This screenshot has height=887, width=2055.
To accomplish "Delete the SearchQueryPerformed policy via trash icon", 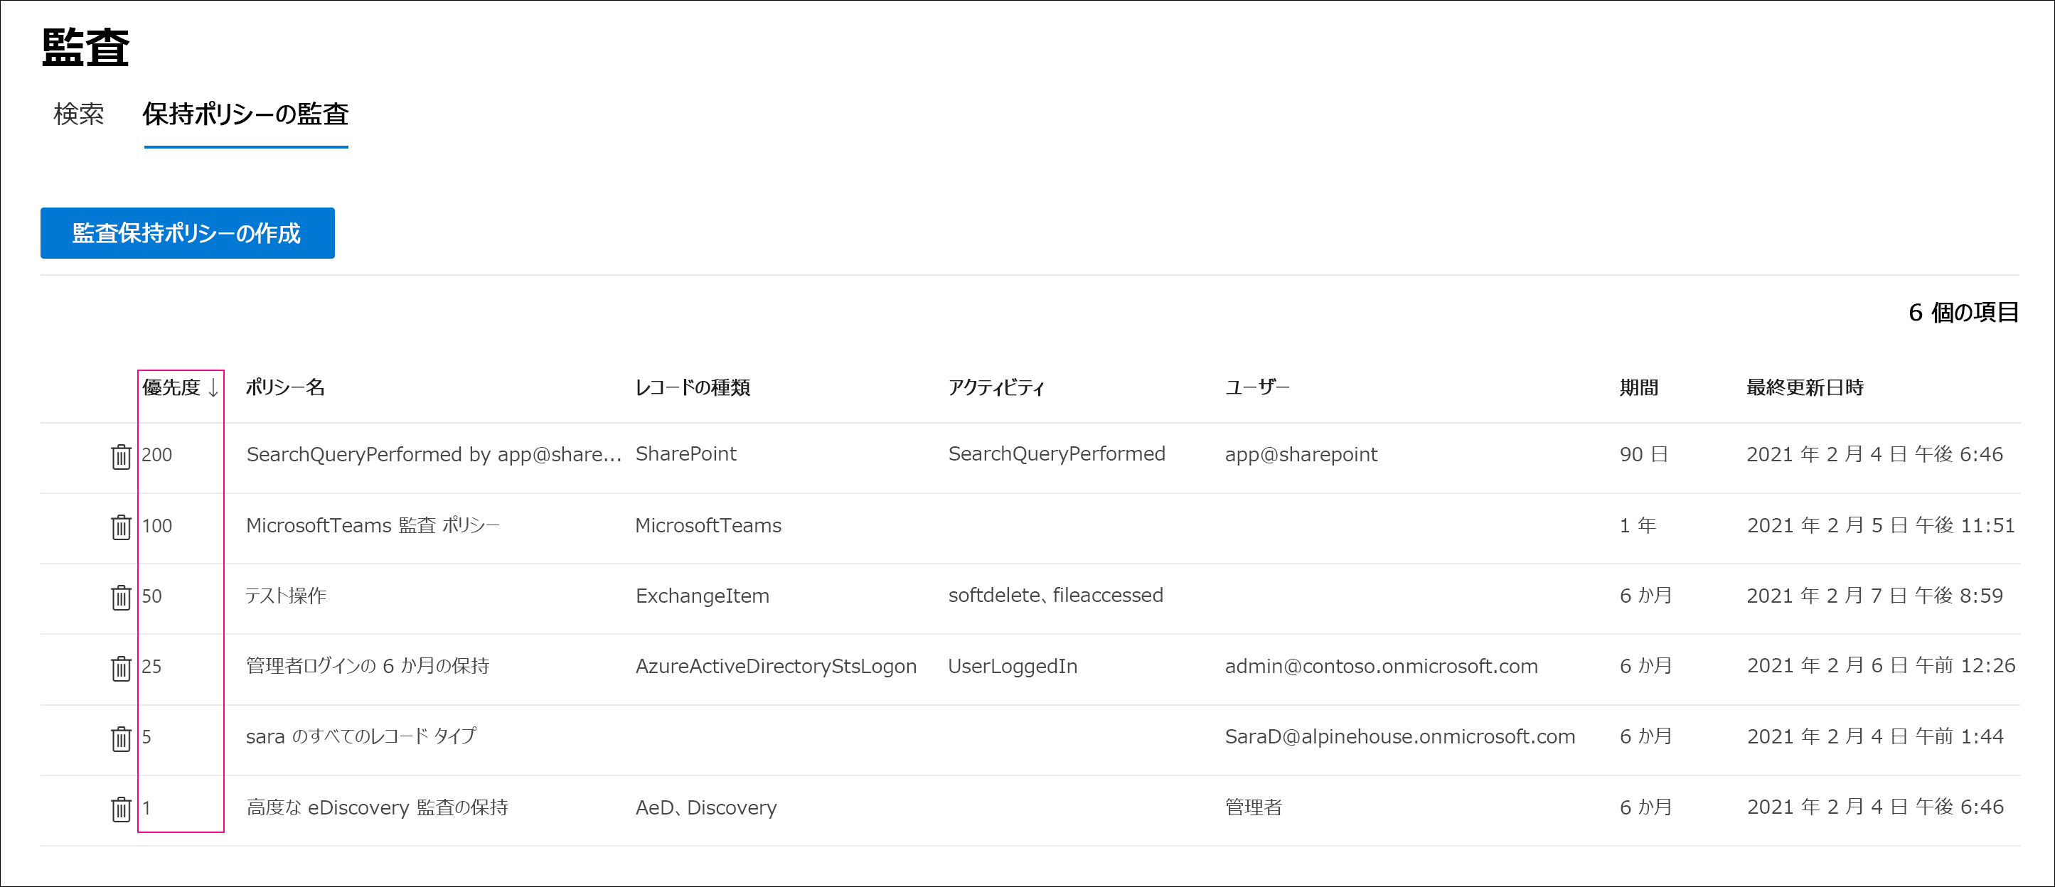I will (x=120, y=456).
